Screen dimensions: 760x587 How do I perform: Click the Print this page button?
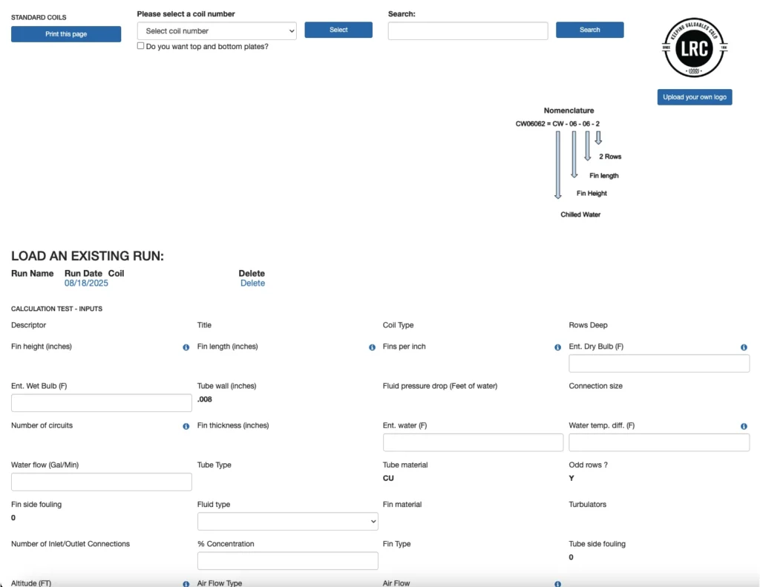tap(66, 34)
